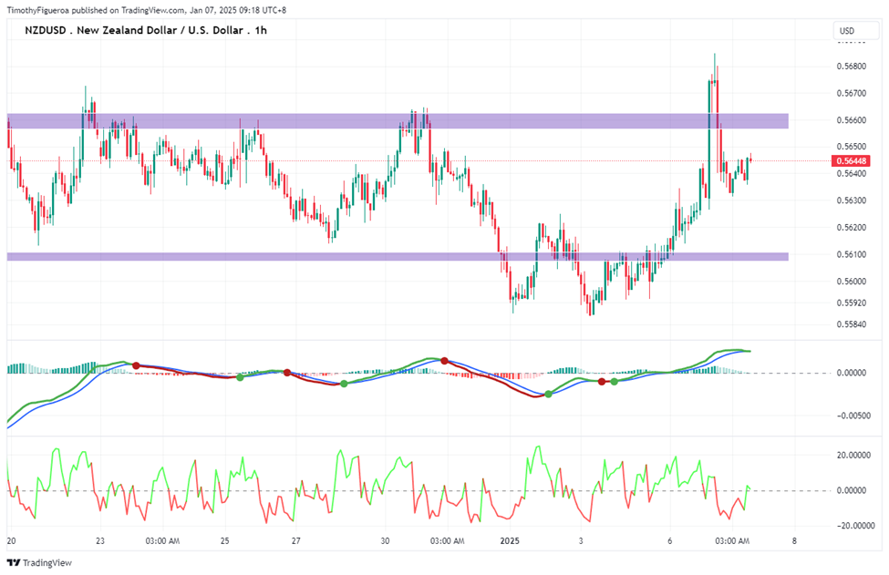Click the 30 date label on time axis
The width and height of the screenshot is (889, 575).
385,541
